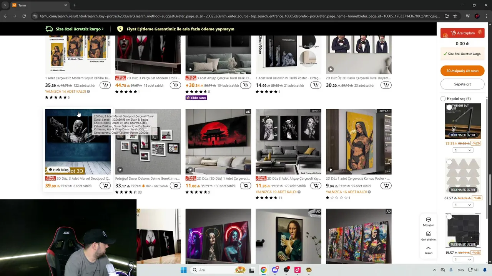Click the Sepete git button
This screenshot has height=276, width=492.
462,84
